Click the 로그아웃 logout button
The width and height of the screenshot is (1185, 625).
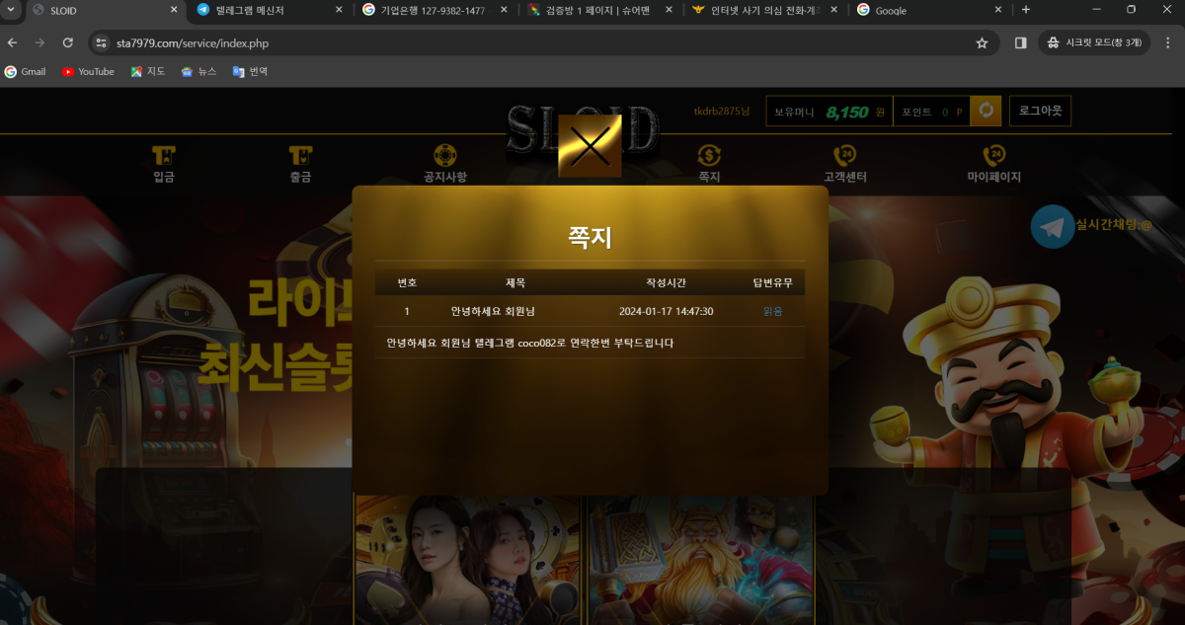pyautogui.click(x=1040, y=112)
